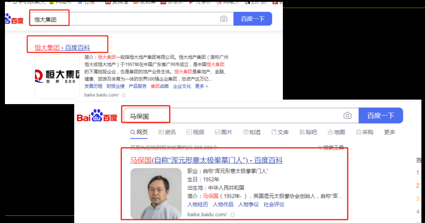Open 恒大集团 - 百度百科 result link
Screen dimensions: 425x223
coord(63,48)
